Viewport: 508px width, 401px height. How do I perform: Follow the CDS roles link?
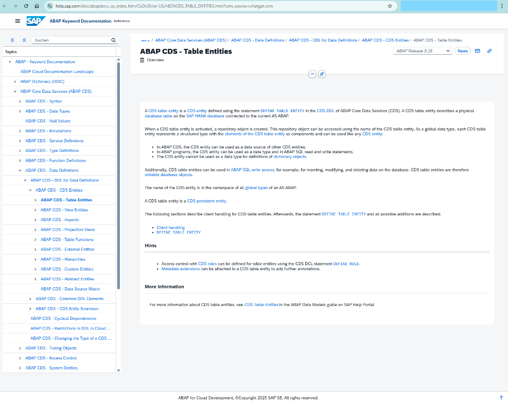pyautogui.click(x=208, y=264)
